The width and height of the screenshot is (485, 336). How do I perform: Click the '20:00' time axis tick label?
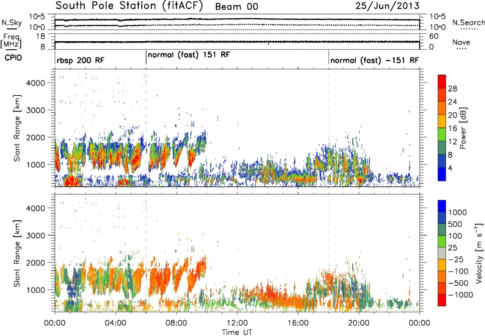point(358,323)
